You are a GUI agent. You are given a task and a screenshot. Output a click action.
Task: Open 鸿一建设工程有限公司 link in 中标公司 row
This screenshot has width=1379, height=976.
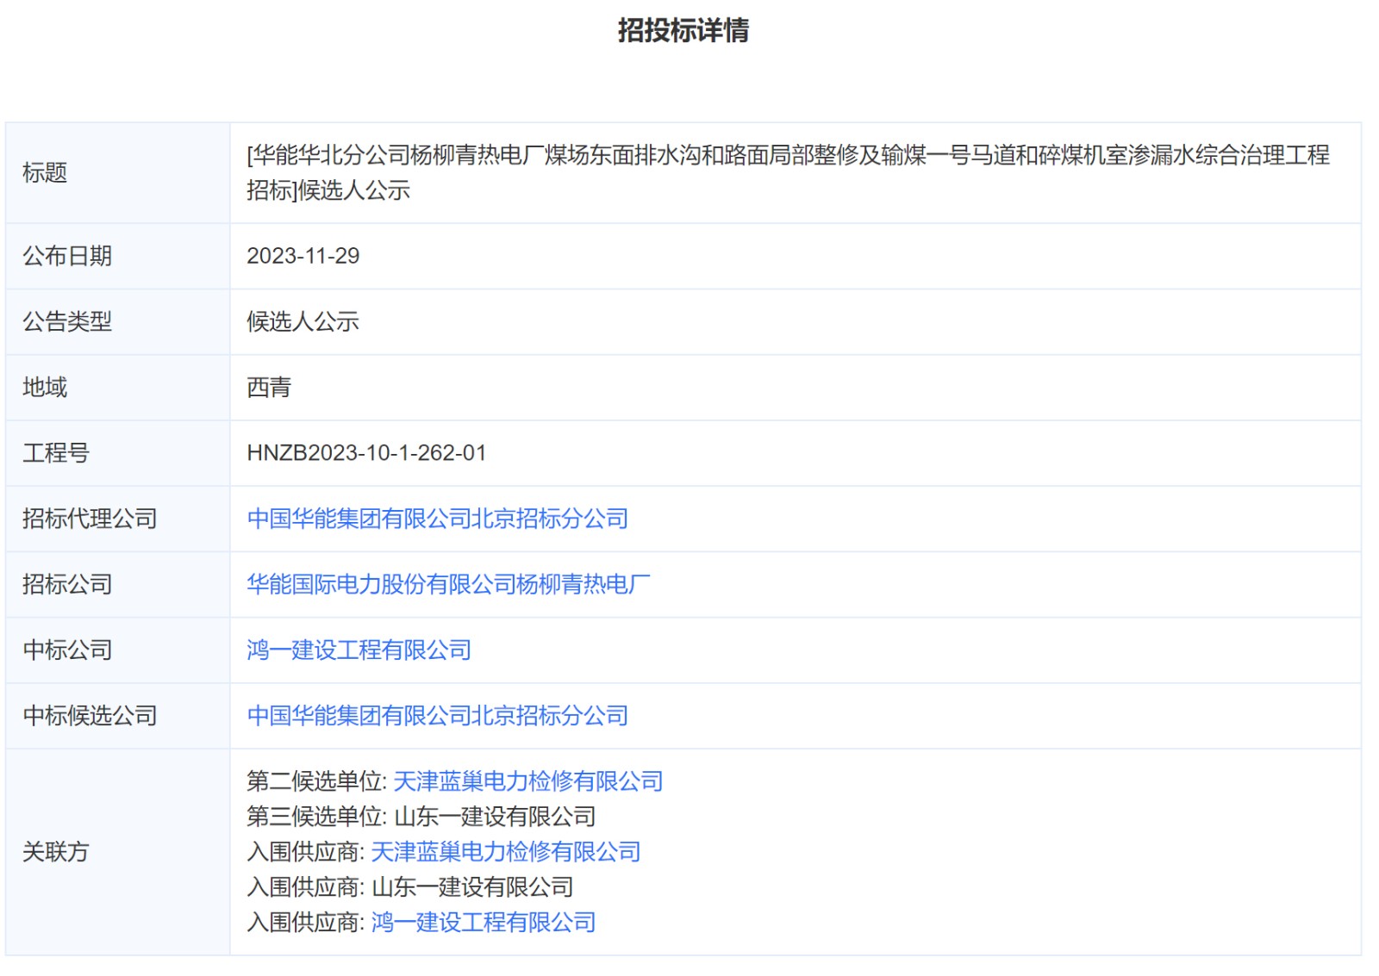(x=359, y=650)
